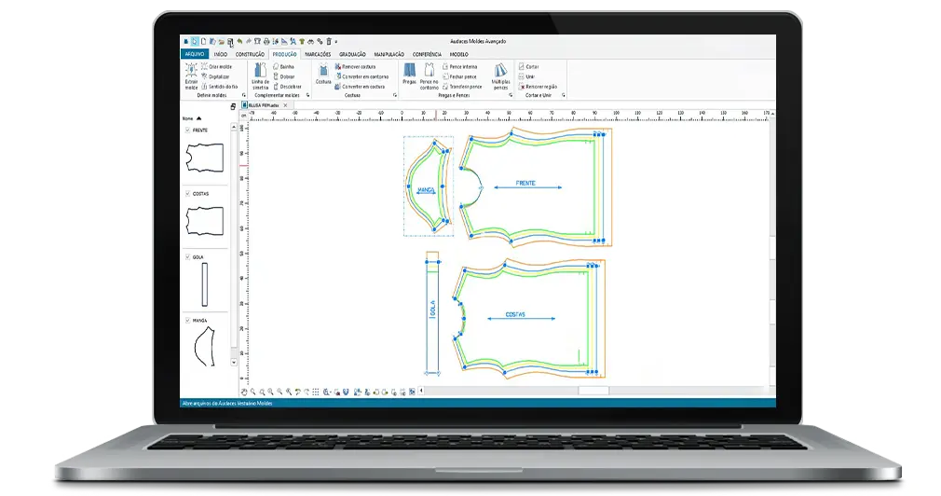The width and height of the screenshot is (941, 496).
Task: Toggle the GOLA mold checkbox
Action: point(187,256)
